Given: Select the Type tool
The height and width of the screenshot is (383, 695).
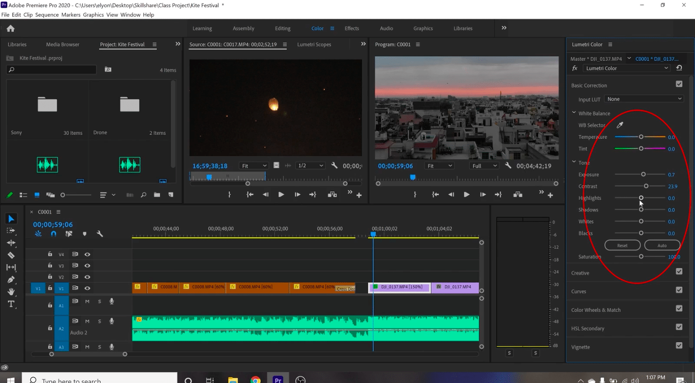Looking at the screenshot, I should (x=11, y=304).
